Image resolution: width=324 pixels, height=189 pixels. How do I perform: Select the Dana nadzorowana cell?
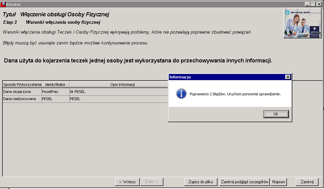(22, 99)
